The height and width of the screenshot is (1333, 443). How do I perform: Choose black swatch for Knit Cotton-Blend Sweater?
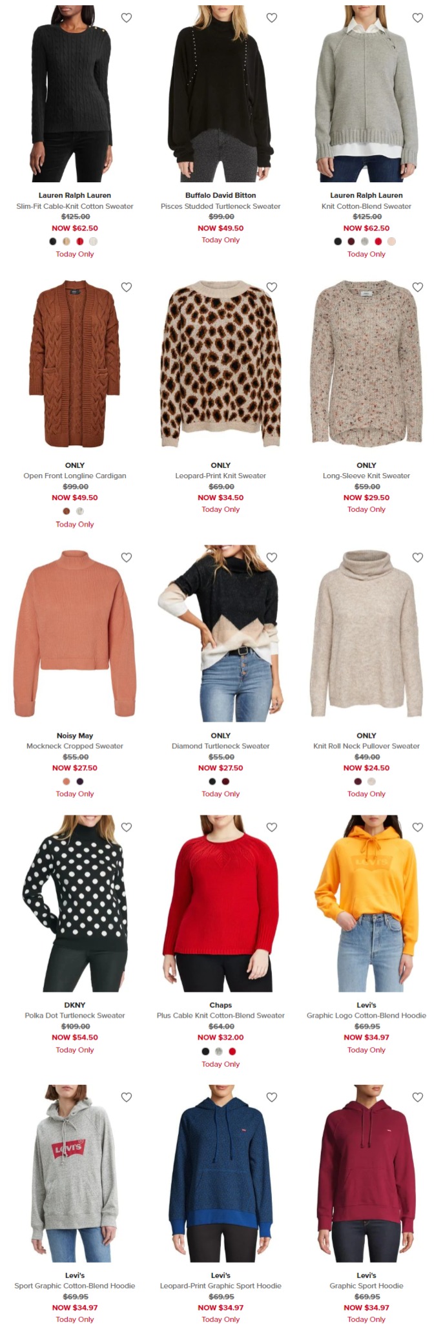(x=338, y=242)
